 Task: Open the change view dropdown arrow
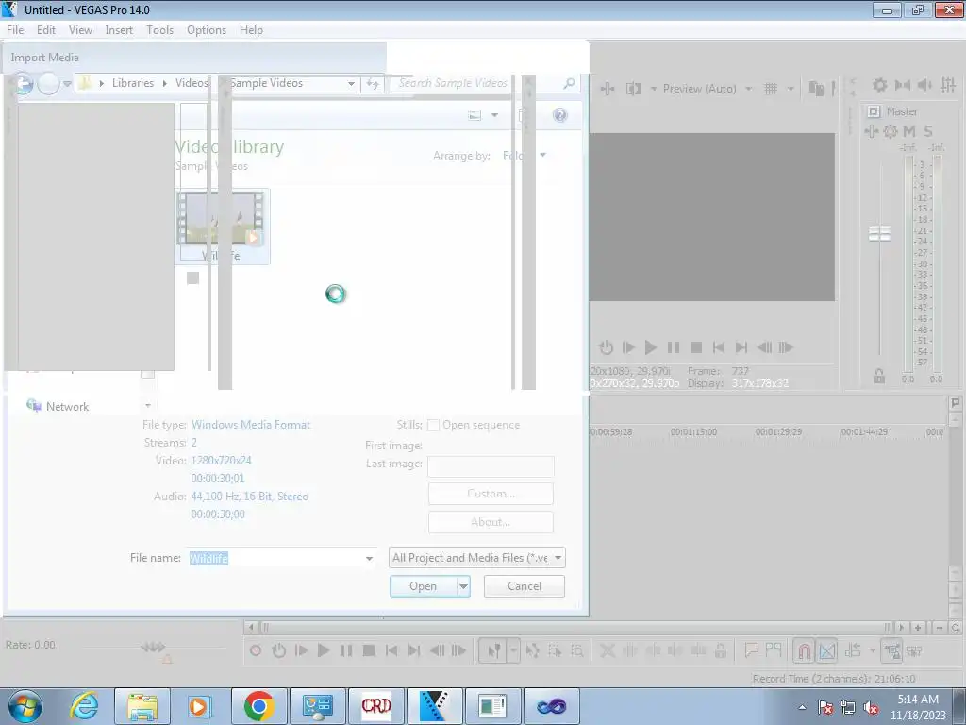coord(494,115)
